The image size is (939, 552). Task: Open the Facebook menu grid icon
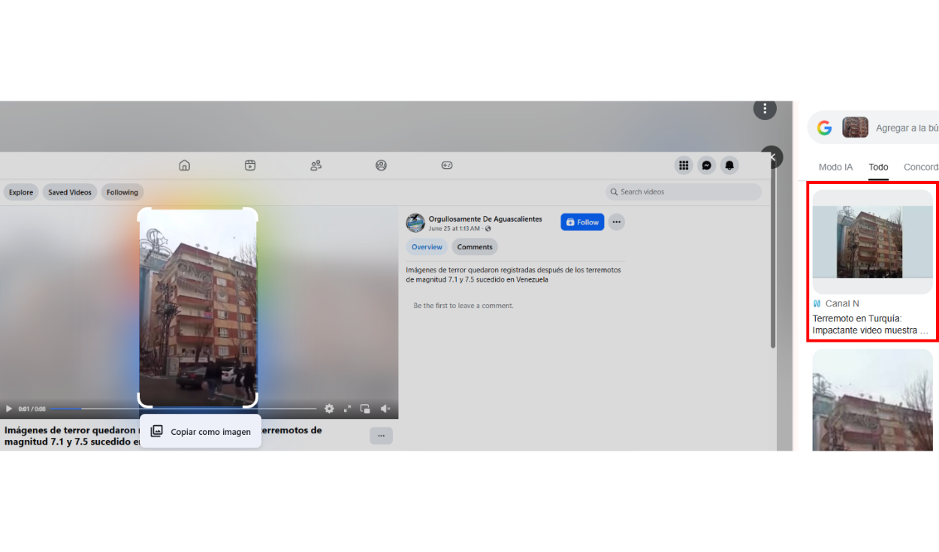click(684, 165)
